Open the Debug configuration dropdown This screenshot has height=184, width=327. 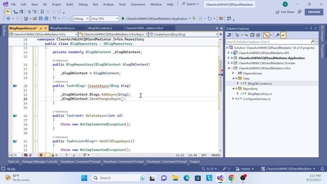(x=81, y=18)
